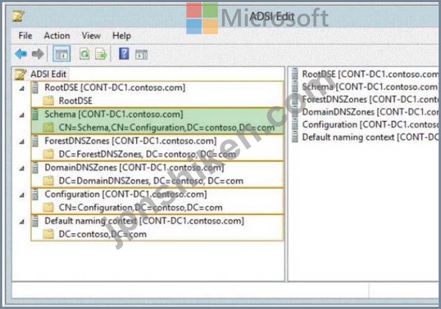
Task: Click the server icon beside Schema connection in tree
Action: [x=35, y=114]
